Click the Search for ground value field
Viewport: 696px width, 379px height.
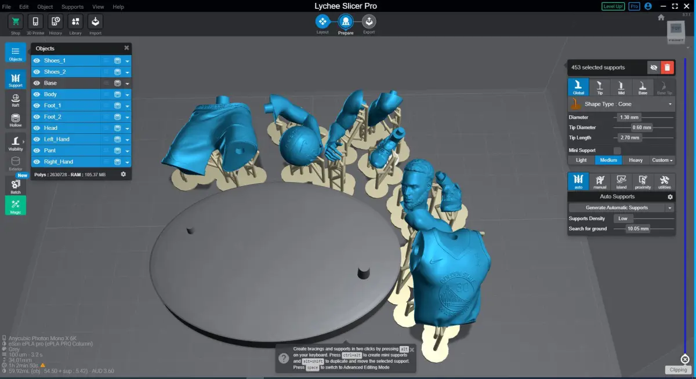point(638,229)
